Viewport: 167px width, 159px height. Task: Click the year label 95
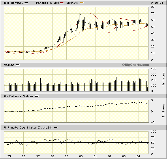point(9,156)
